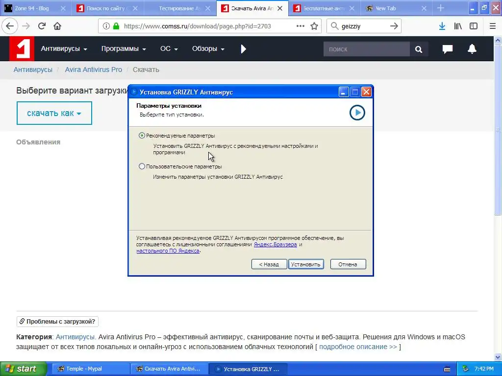Open подробное описание >> link

click(358, 347)
